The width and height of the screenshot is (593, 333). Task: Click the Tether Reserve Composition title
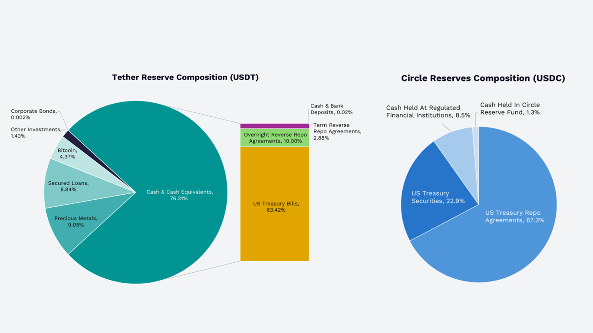click(x=185, y=77)
